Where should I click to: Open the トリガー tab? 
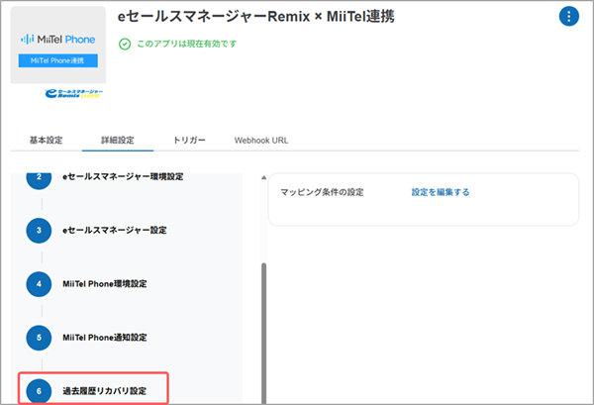189,141
